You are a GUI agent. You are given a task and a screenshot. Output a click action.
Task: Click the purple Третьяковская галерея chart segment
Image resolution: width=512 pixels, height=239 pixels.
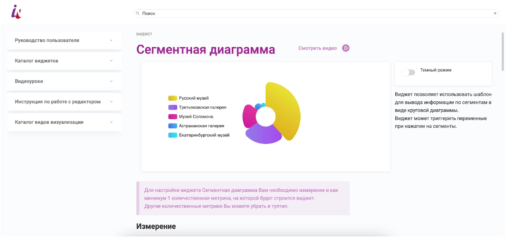coord(263,135)
